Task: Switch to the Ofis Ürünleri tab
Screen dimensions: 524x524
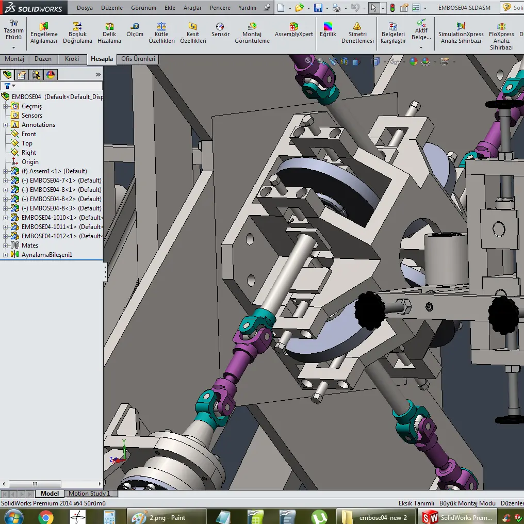Action: click(x=138, y=59)
